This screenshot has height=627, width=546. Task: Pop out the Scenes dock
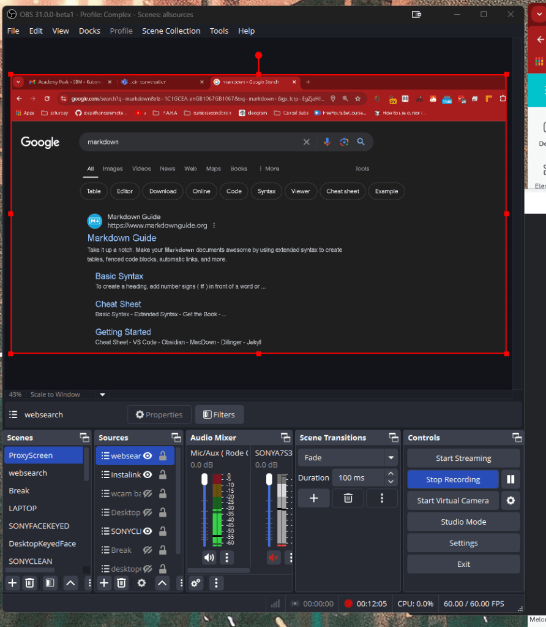coord(84,438)
